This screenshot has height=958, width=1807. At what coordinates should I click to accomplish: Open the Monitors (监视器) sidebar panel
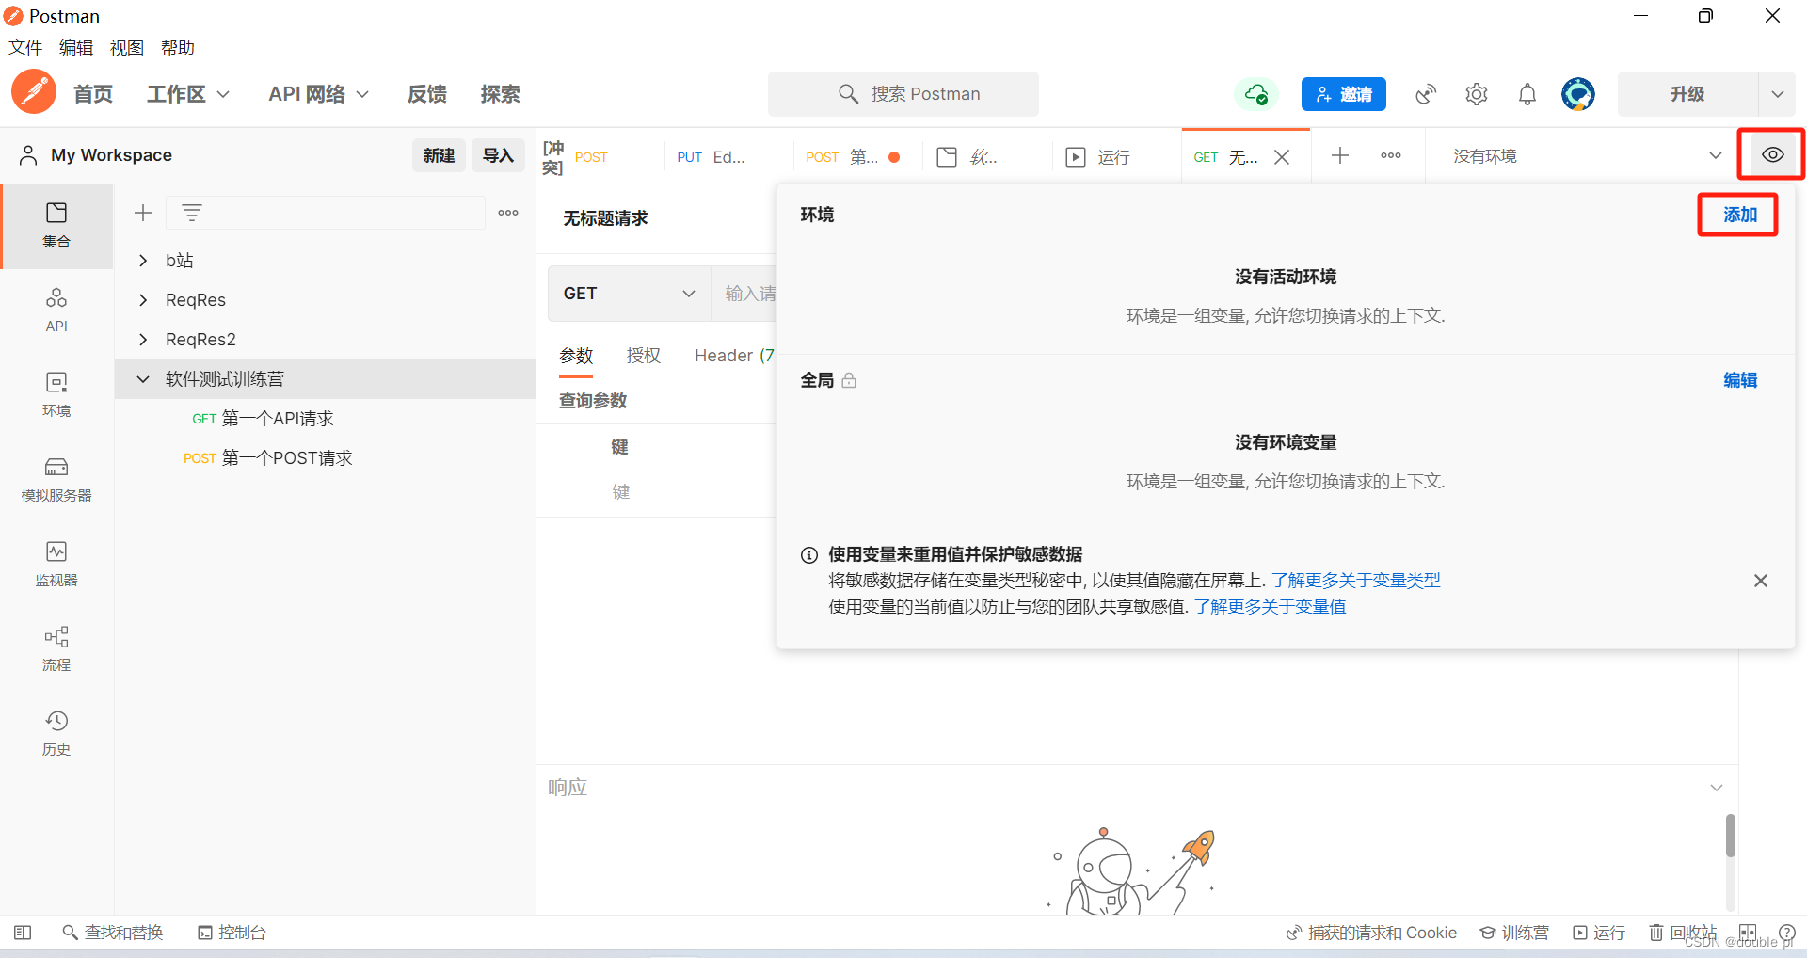pyautogui.click(x=56, y=565)
